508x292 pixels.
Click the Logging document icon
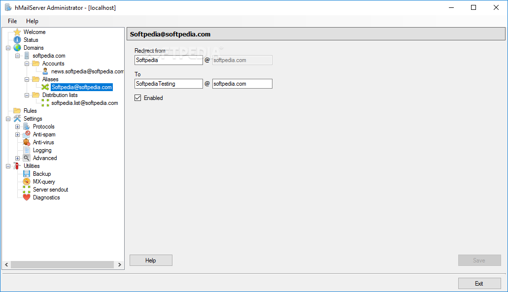coord(27,150)
